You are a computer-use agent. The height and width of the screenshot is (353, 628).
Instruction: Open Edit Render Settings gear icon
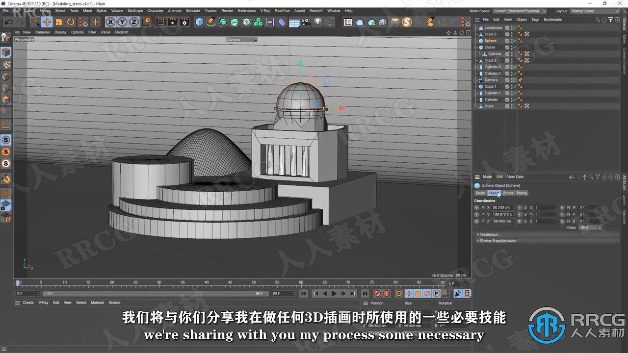(x=184, y=22)
